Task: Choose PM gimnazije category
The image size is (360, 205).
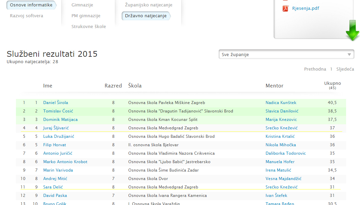Action: pos(86,16)
